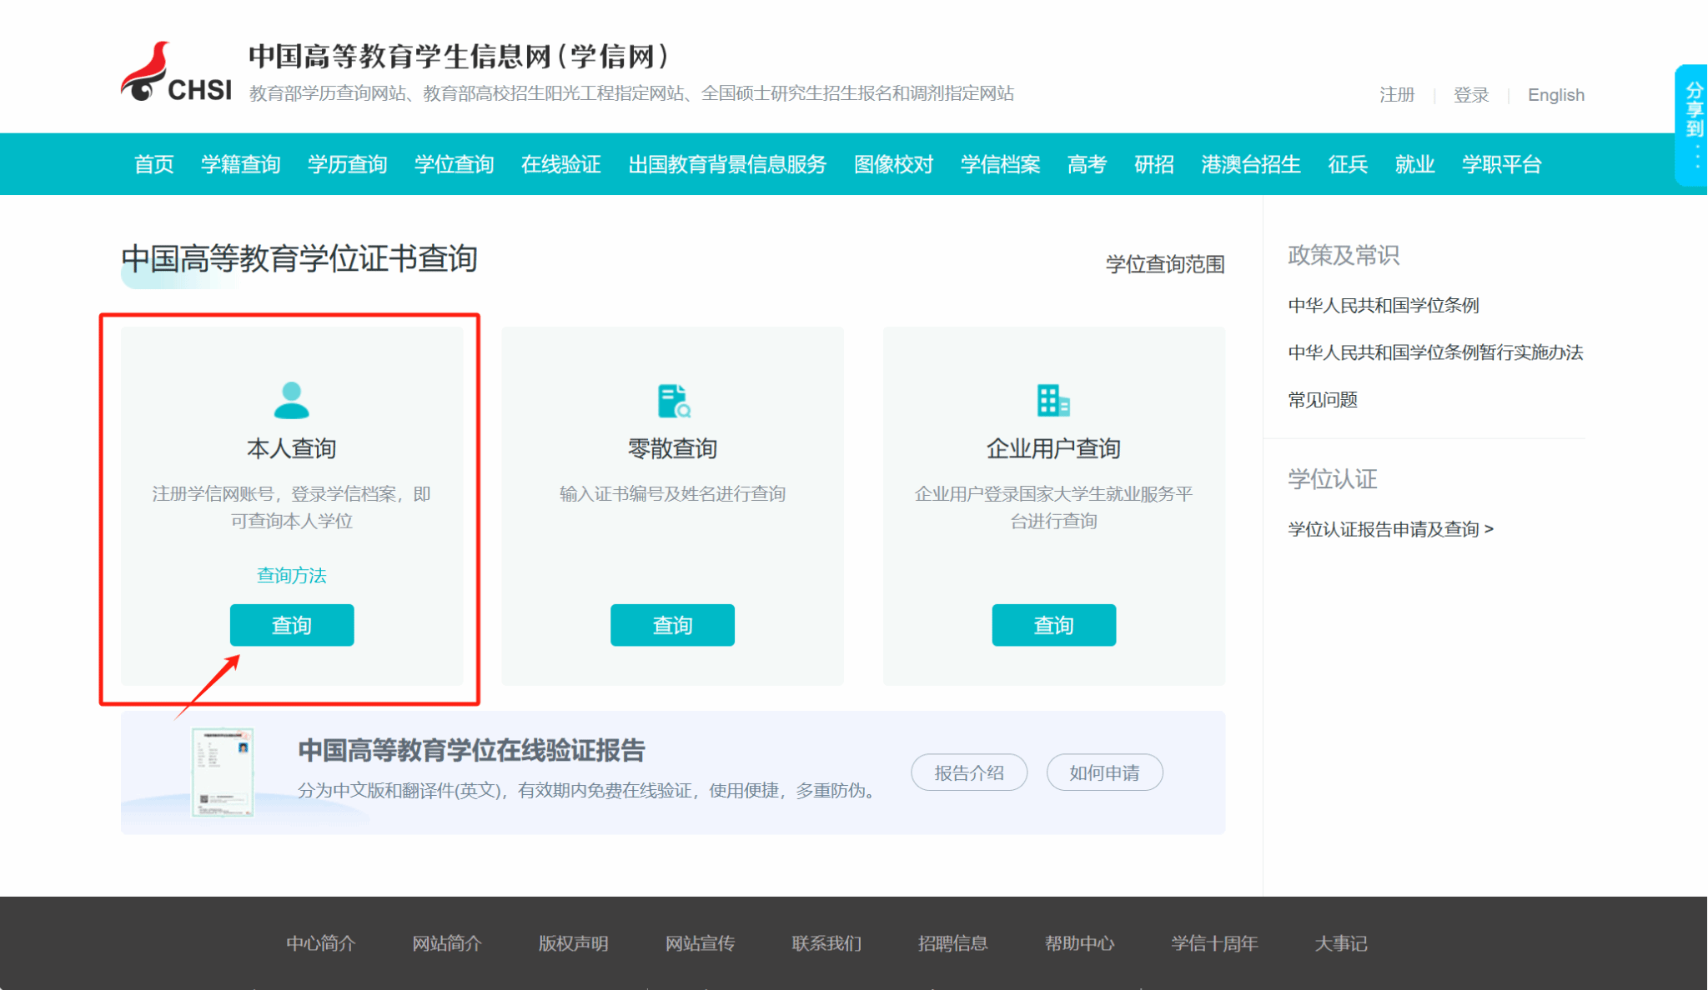The image size is (1708, 990).
Task: Select 学位查询 in navigation bar
Action: 455,164
